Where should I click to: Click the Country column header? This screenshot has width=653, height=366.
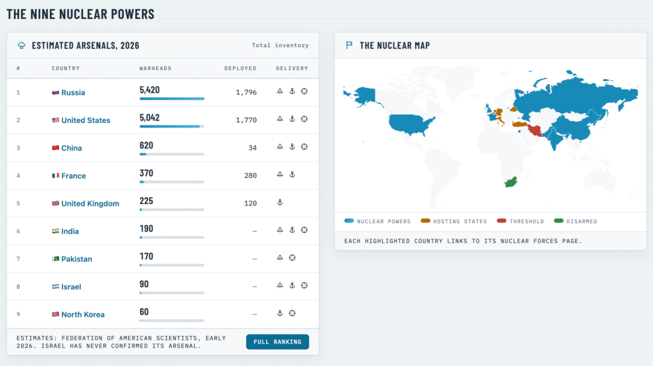point(66,68)
